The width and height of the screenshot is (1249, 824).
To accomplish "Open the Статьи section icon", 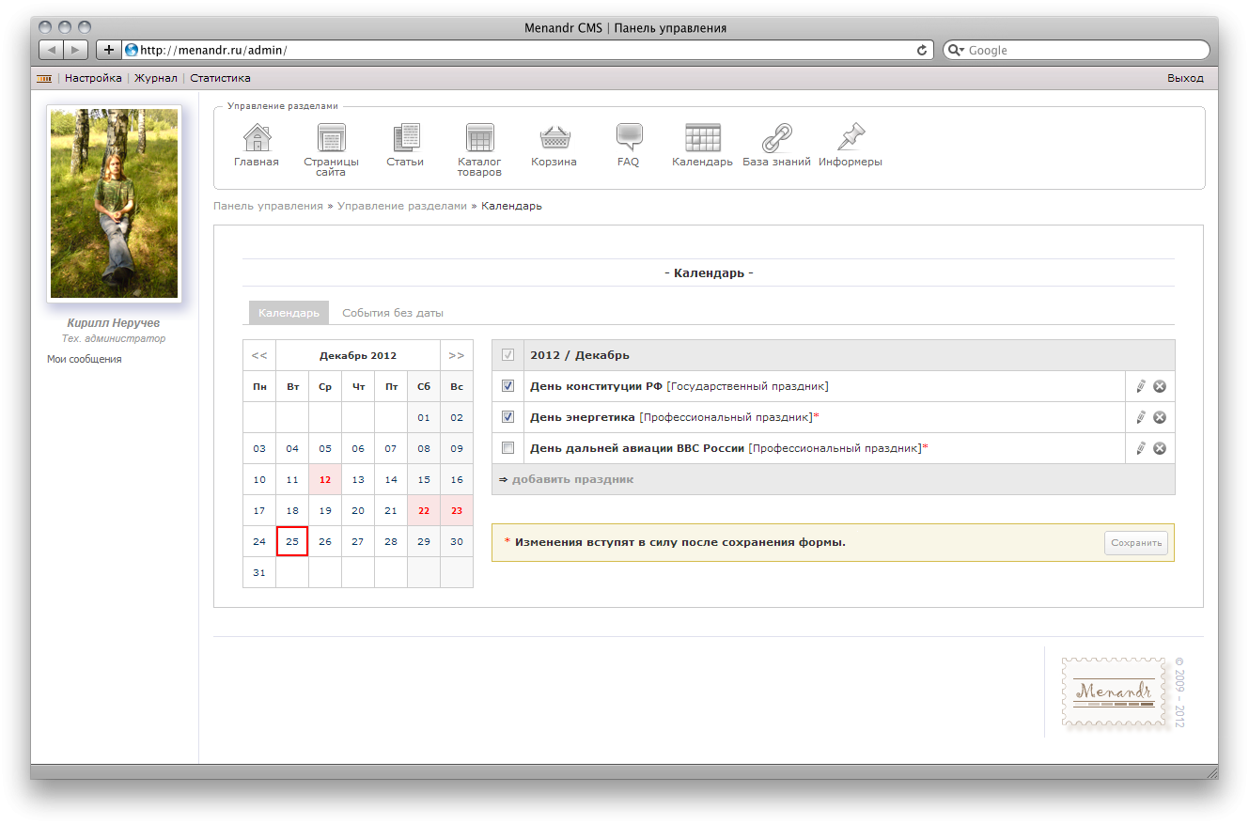I will click(x=406, y=139).
